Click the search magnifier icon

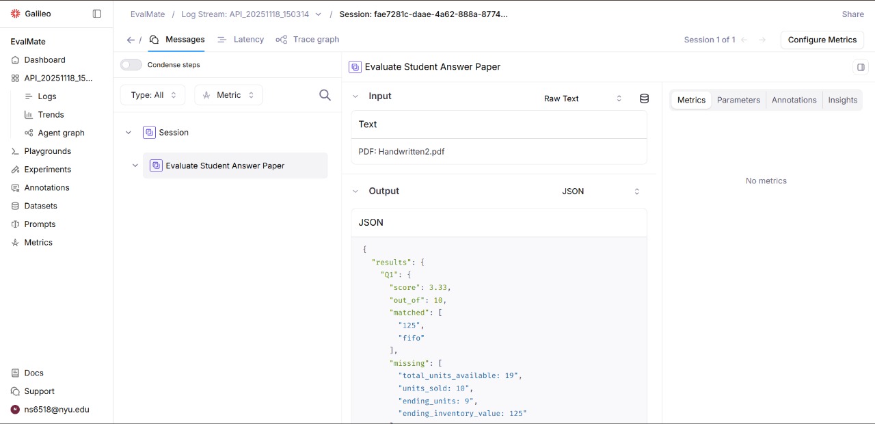point(325,95)
